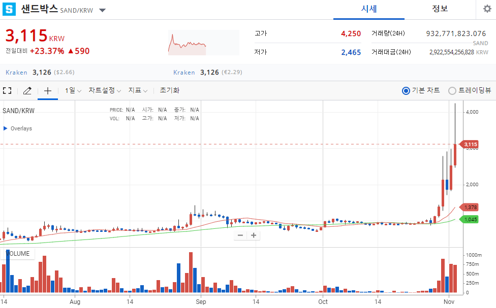Click the 초기화 reset button

[x=169, y=90]
